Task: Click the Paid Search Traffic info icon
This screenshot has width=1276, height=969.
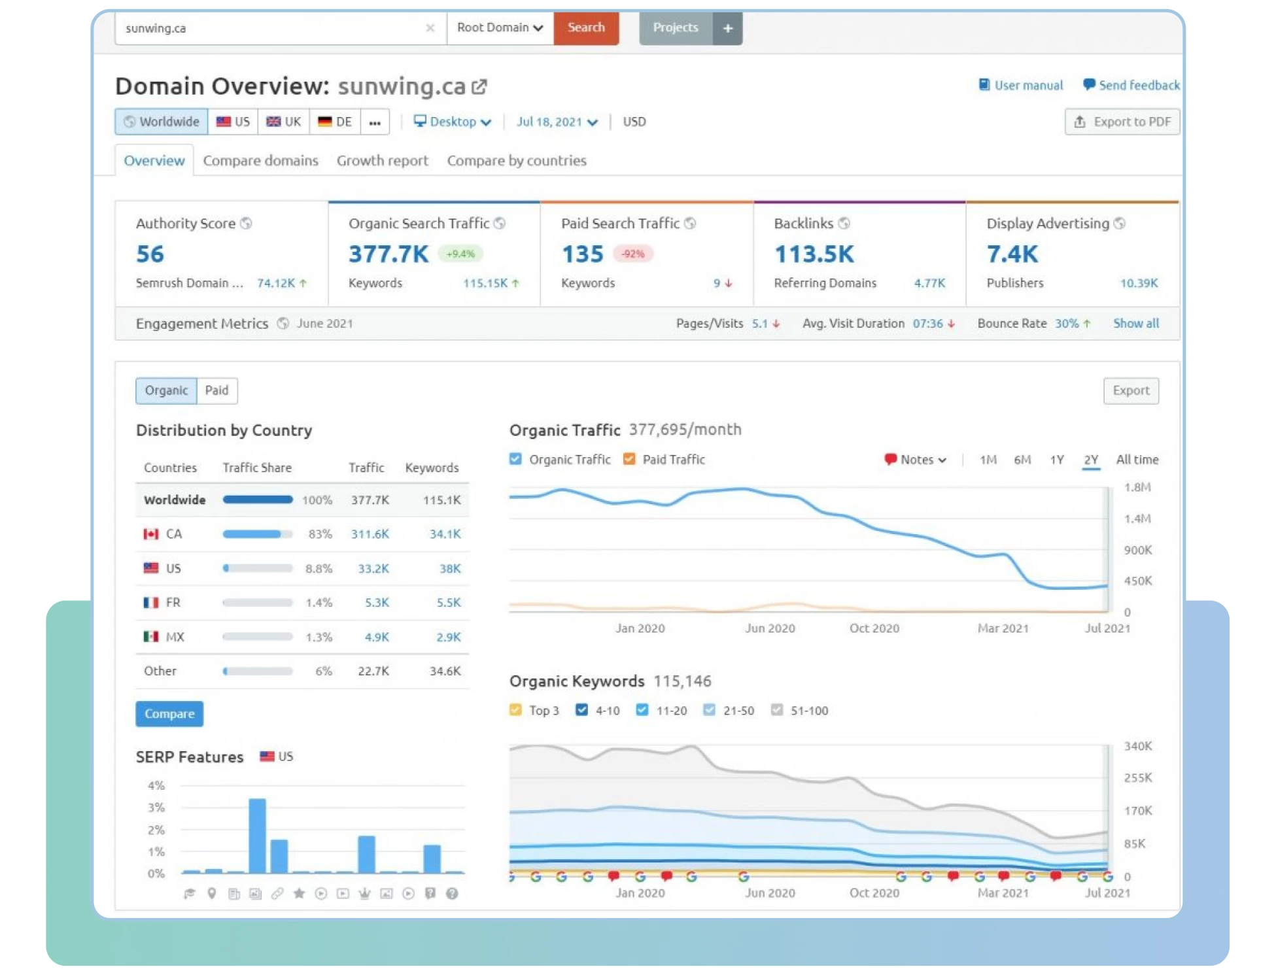Action: (x=690, y=224)
